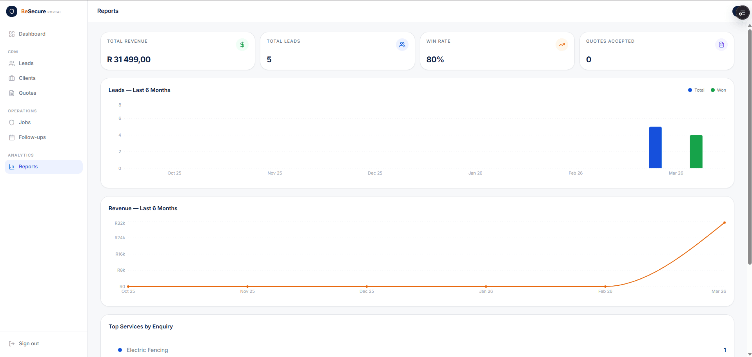Screen dimensions: 752x357
Task: Click the shield icon next to Jobs
Action: tap(12, 122)
